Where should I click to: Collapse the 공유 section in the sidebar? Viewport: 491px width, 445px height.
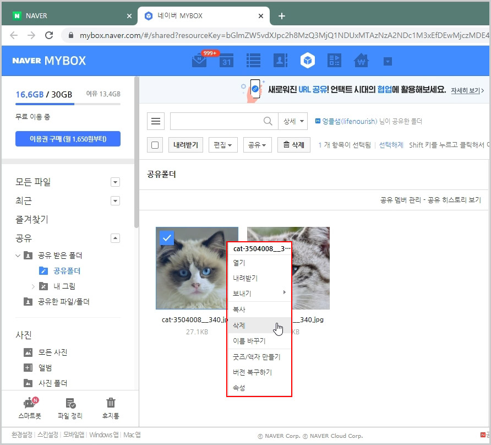(115, 238)
